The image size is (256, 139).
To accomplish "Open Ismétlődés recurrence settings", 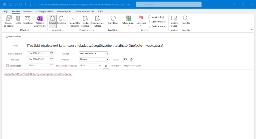I will [113, 20].
